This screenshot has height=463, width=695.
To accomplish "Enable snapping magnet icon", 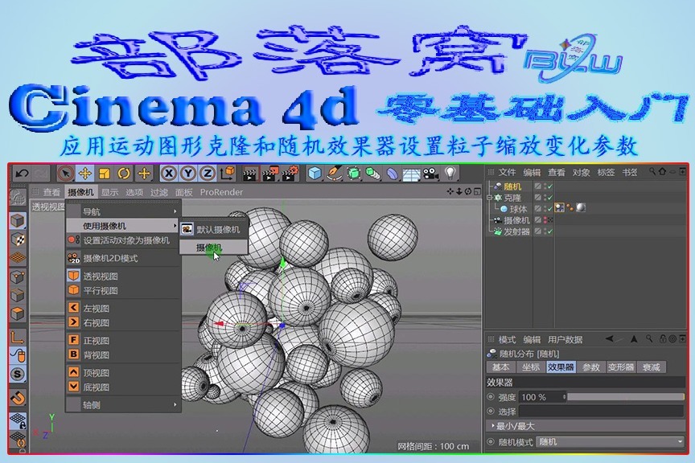I will (18, 397).
